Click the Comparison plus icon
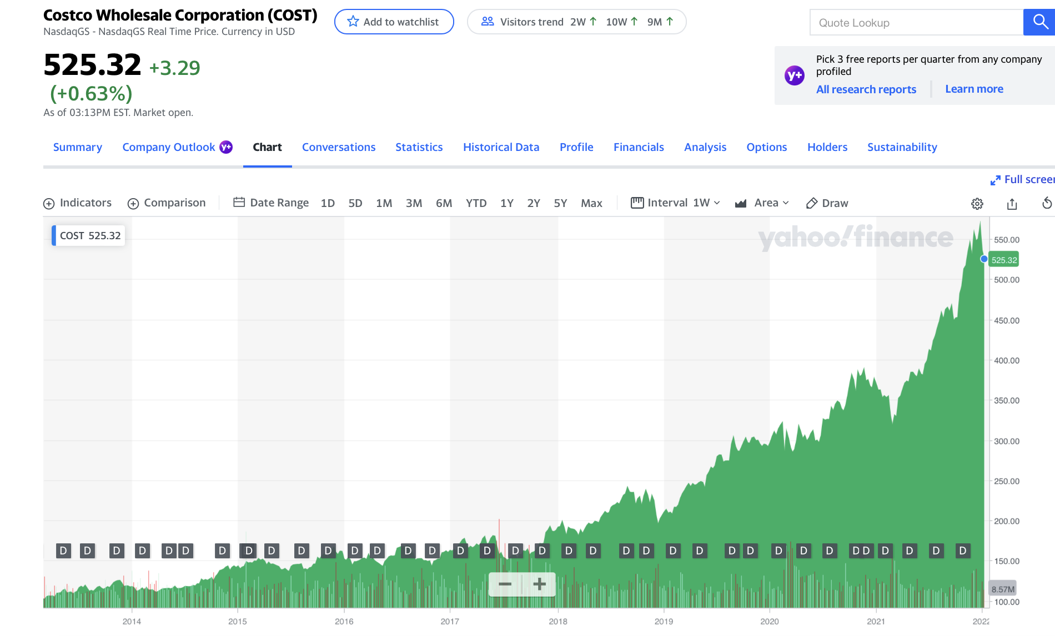1055x636 pixels. 133,204
